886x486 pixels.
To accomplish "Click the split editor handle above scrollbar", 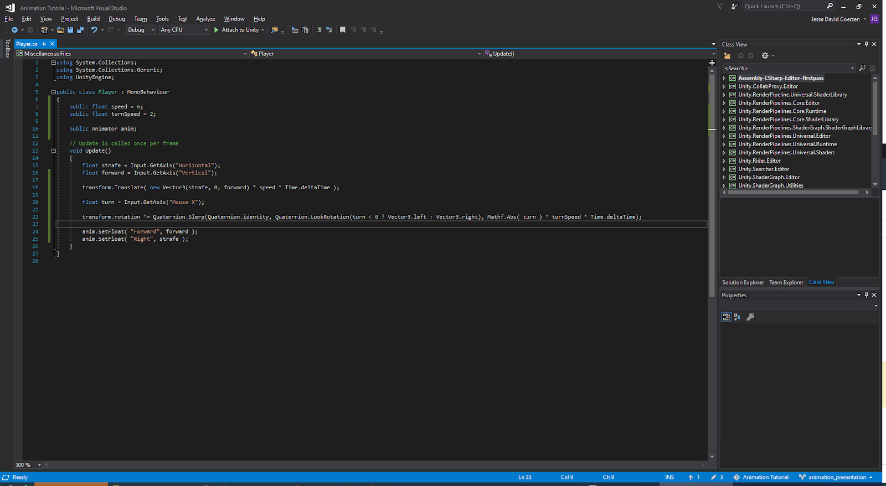I will point(712,63).
